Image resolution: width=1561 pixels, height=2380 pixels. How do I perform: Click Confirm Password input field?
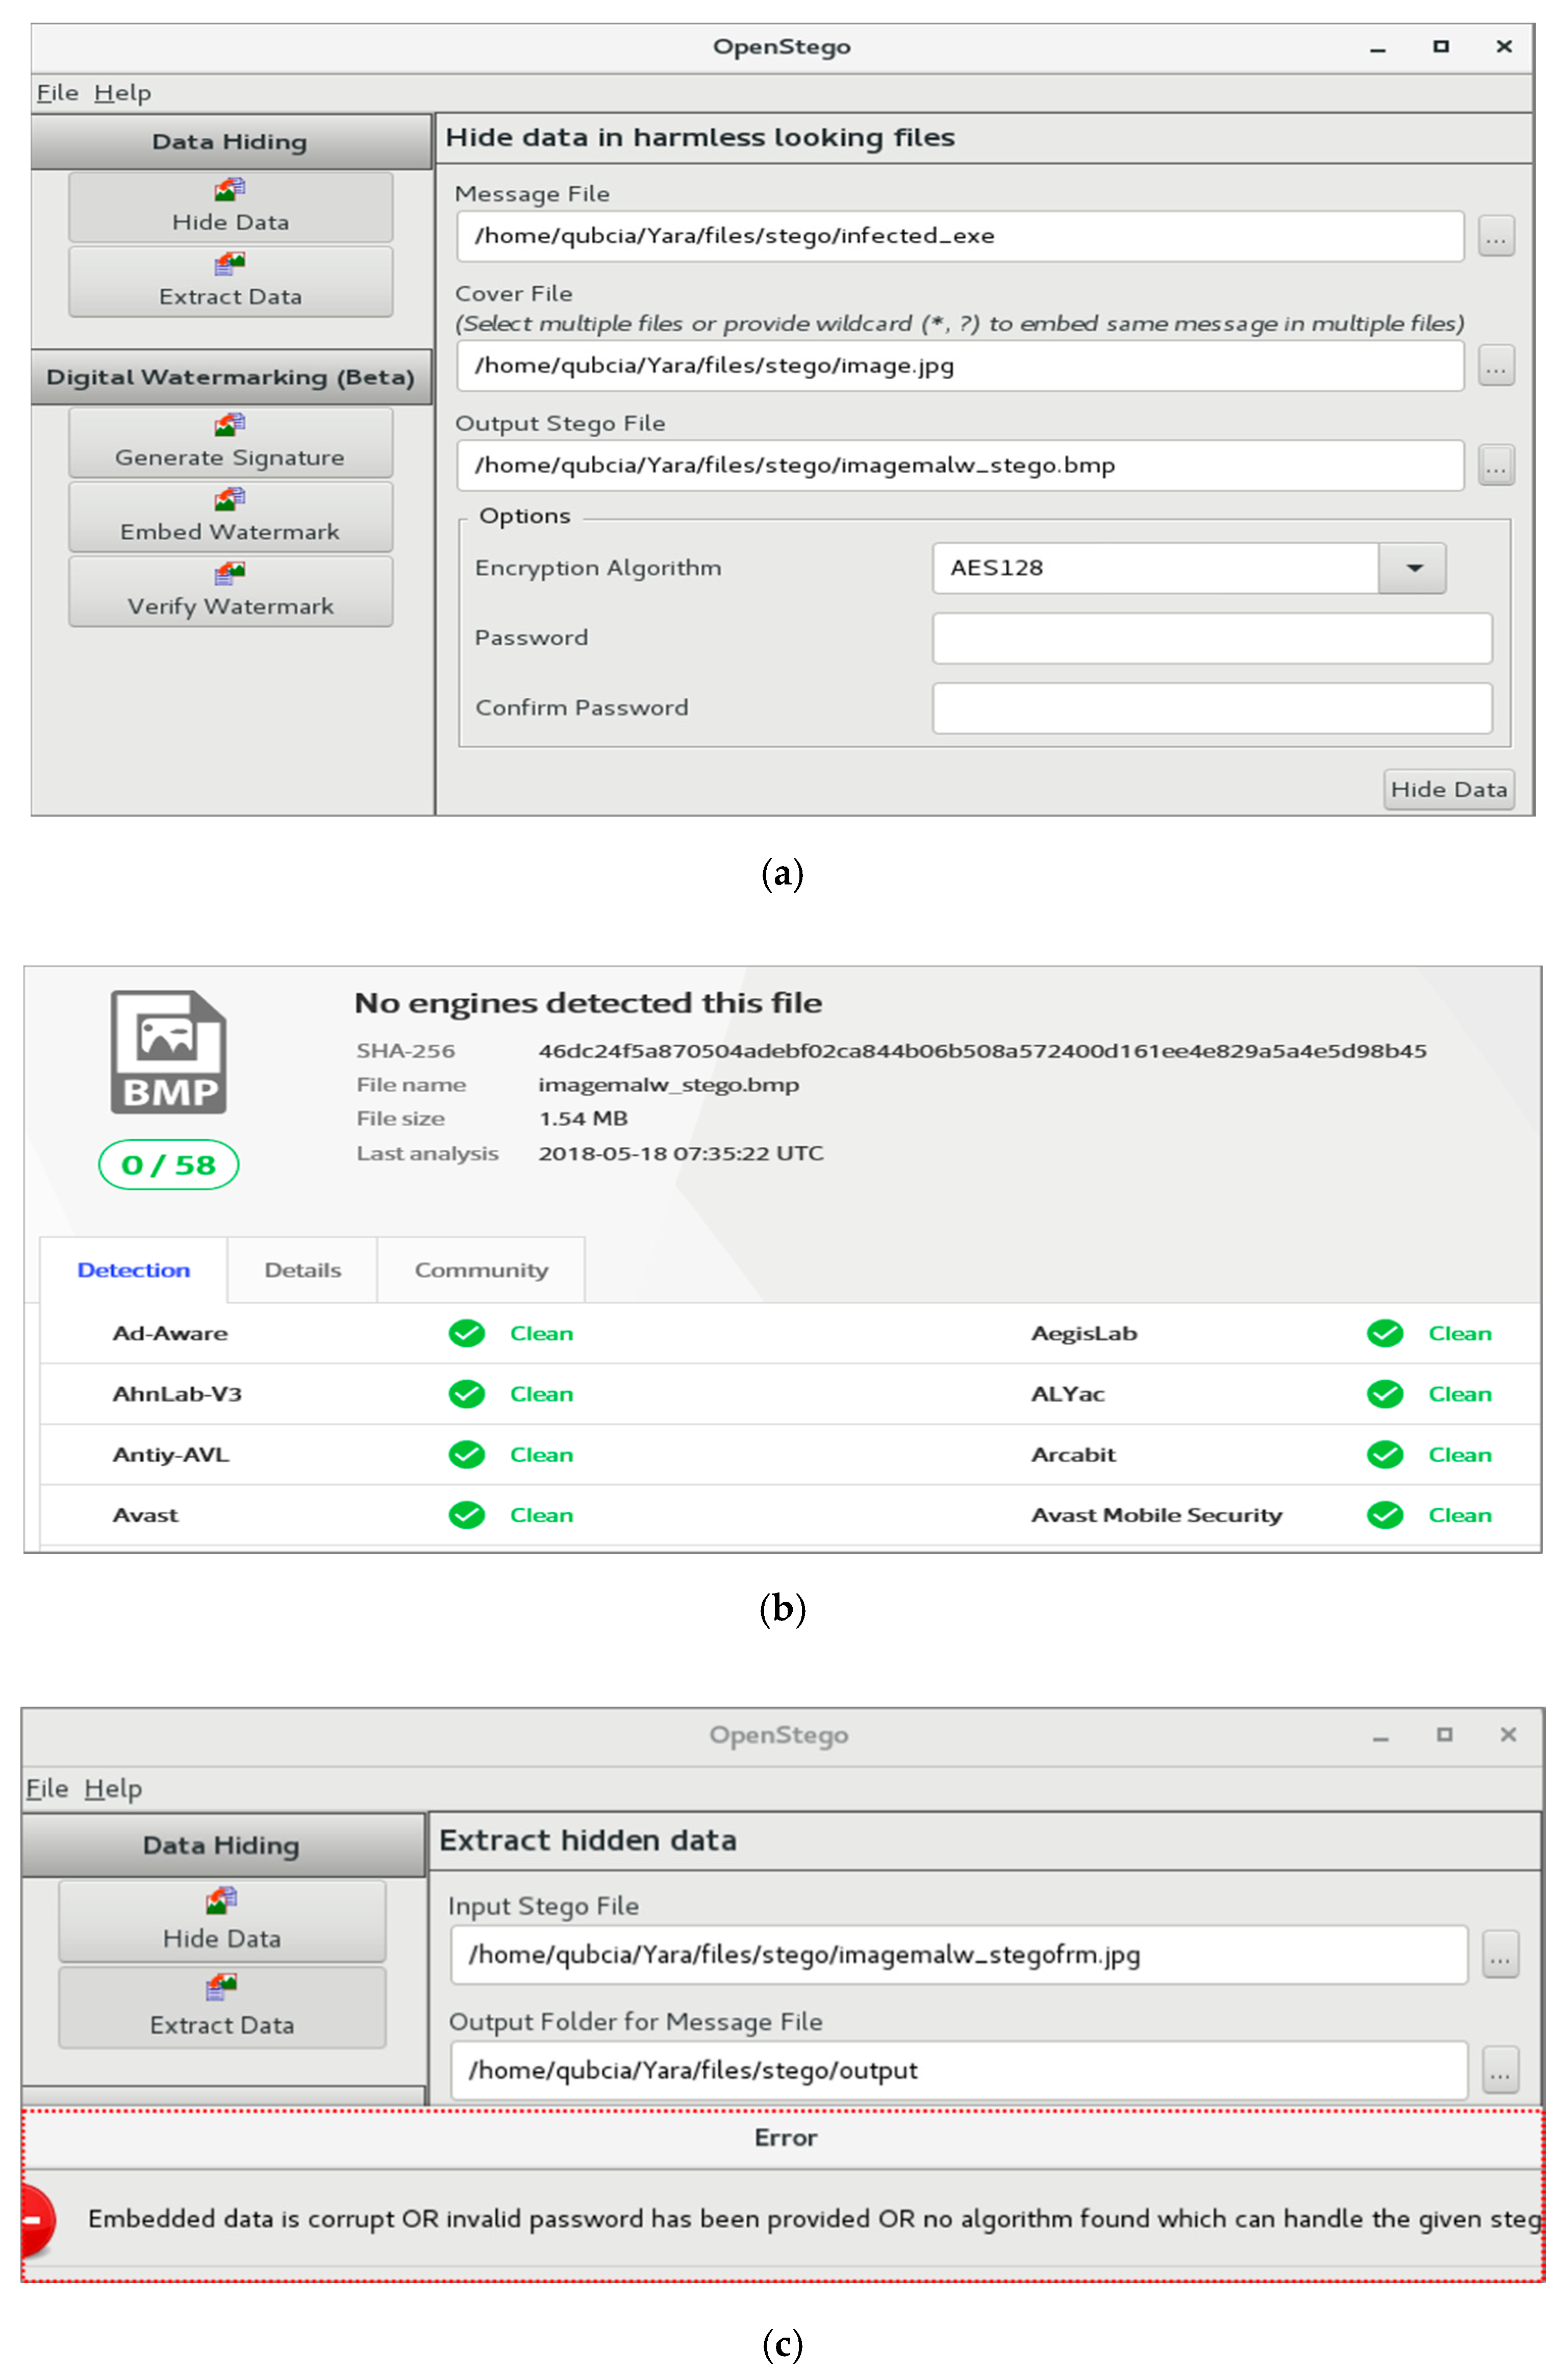click(x=1212, y=708)
